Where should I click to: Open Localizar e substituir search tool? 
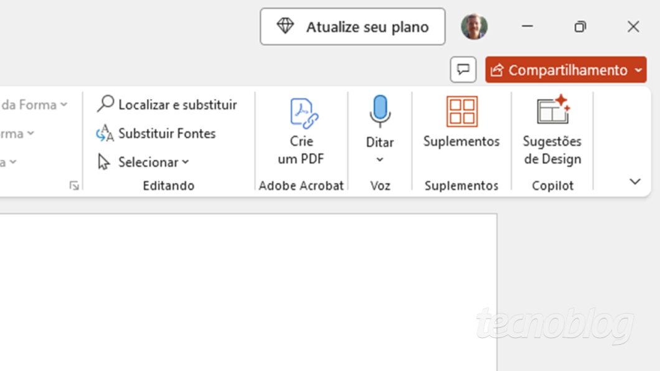[167, 105]
